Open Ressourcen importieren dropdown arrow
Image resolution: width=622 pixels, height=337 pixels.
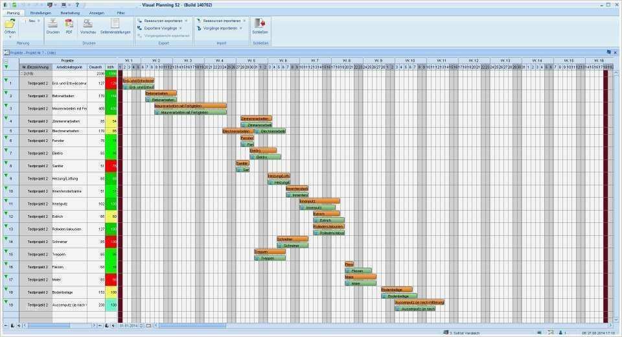244,21
